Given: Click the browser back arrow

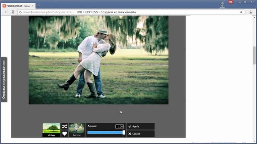Looking at the screenshot, I should pyautogui.click(x=6, y=12).
